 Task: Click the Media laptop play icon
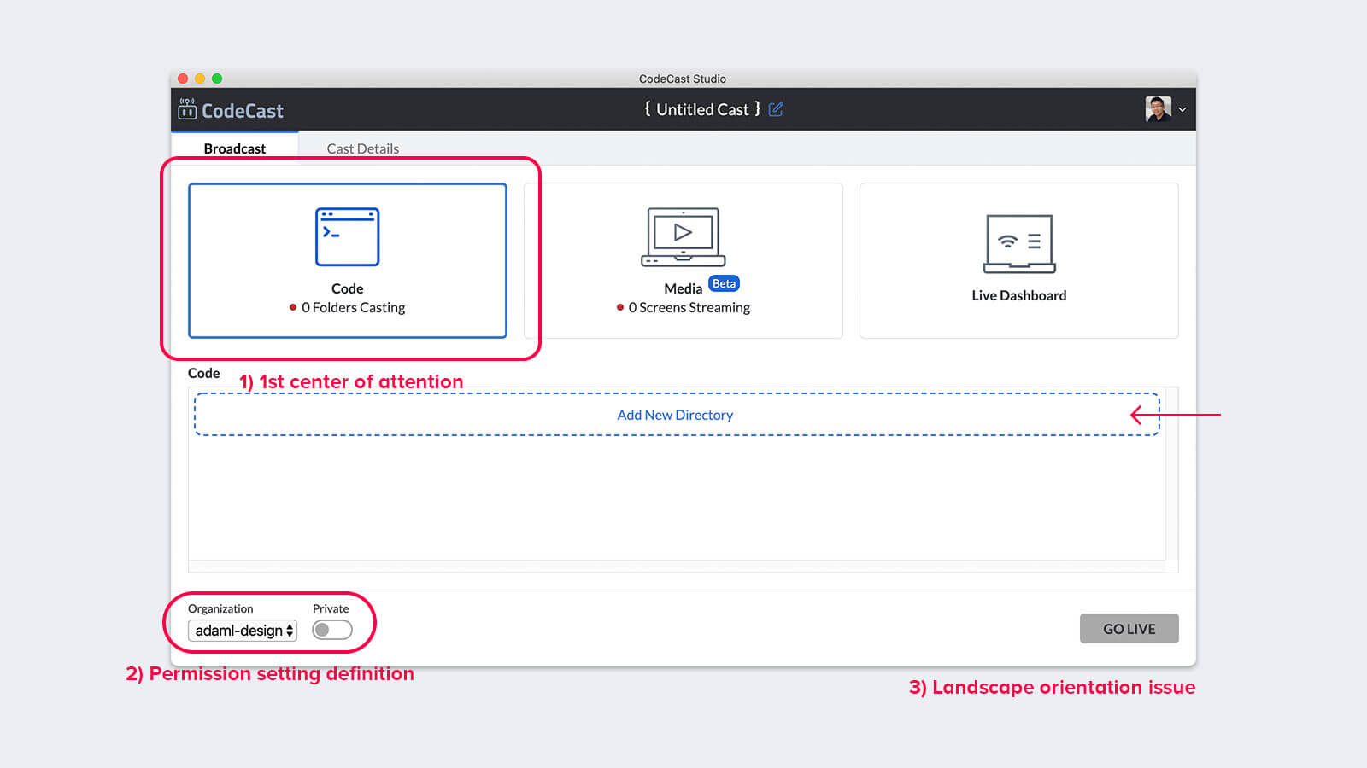683,236
